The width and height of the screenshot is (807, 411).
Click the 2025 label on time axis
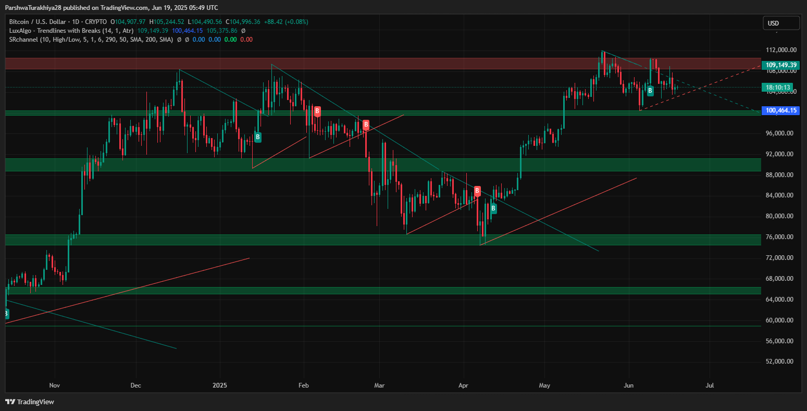[x=220, y=386]
